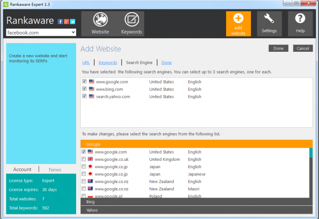Screen dimensions: 319x219
Task: Check www.google.co.jp Japan English checkbox
Action: tap(83, 166)
